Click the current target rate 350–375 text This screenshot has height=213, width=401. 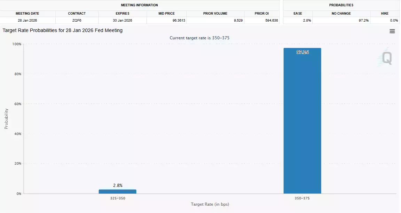(x=199, y=38)
